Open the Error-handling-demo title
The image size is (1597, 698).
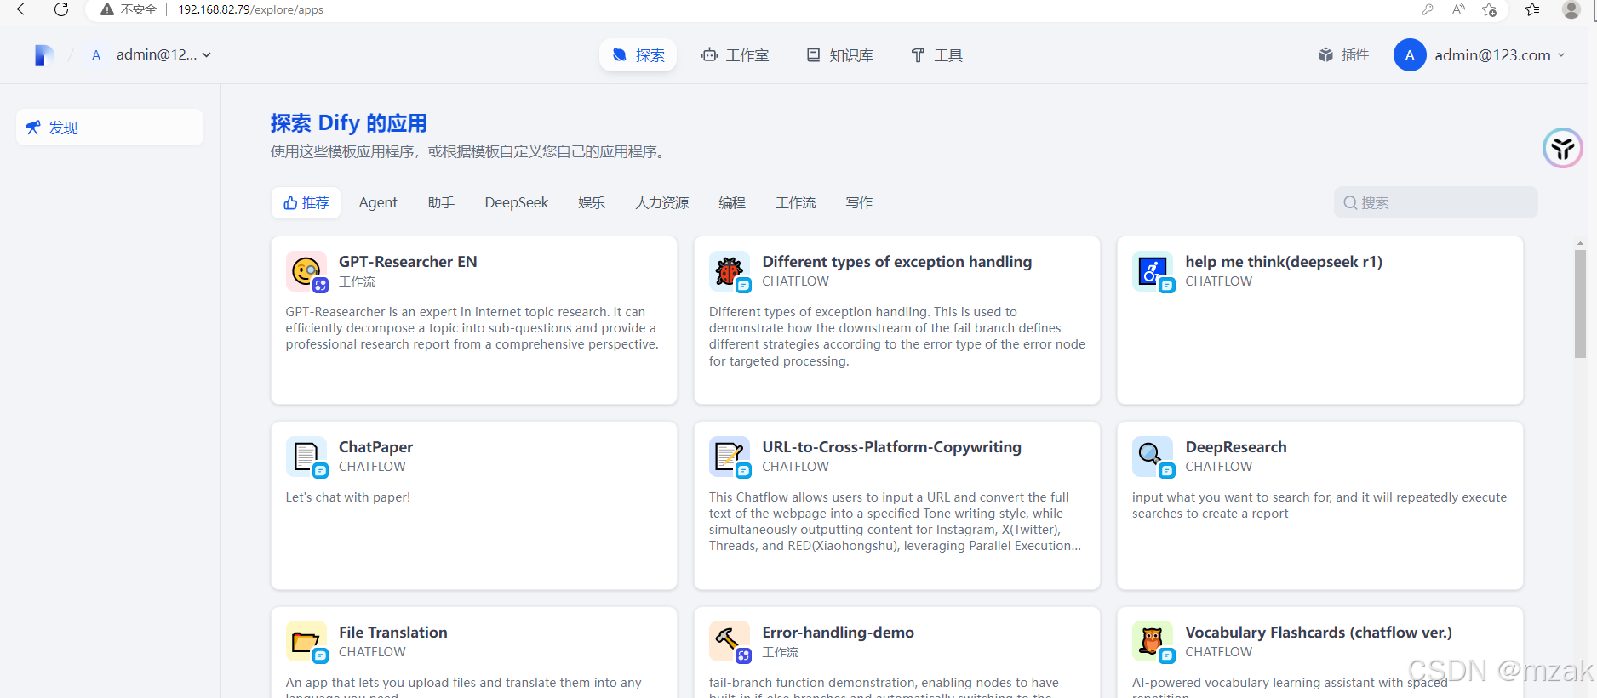tap(838, 633)
